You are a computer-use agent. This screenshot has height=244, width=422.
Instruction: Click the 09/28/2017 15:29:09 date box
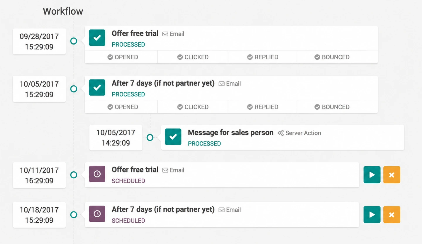coord(39,41)
